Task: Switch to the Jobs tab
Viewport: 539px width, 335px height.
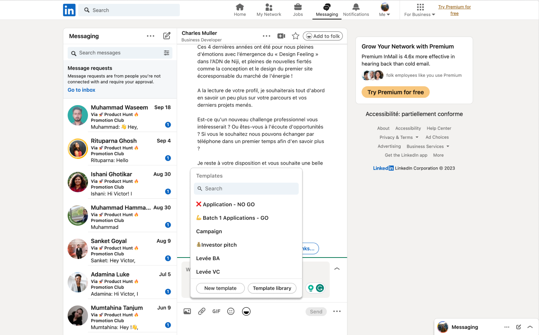Action: 298,10
